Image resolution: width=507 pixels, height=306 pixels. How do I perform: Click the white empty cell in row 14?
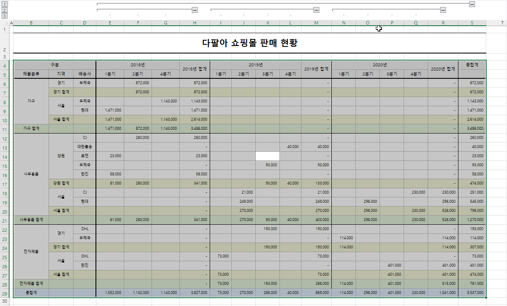pos(267,156)
